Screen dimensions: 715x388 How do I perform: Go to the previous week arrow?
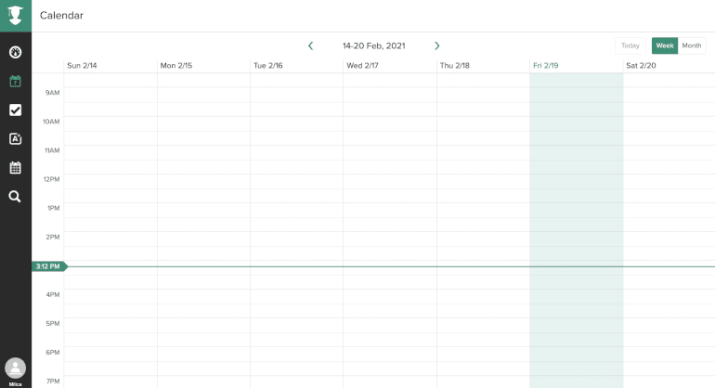click(310, 45)
